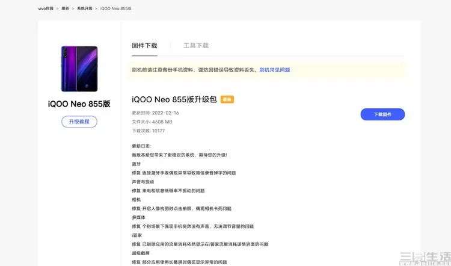Switch to the 固件下载 tab

tap(144, 46)
